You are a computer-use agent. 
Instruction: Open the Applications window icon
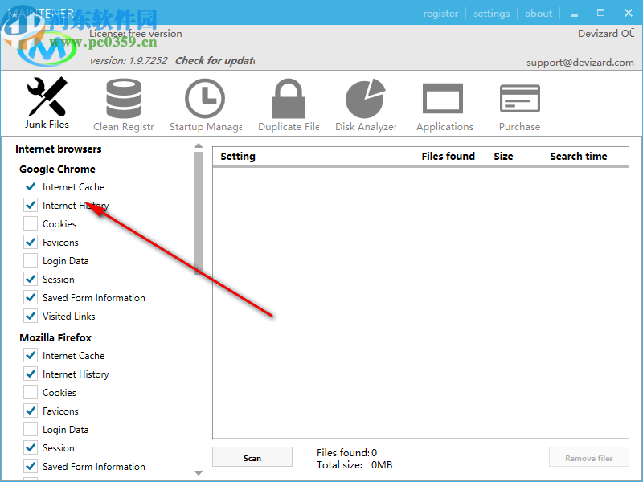443,98
